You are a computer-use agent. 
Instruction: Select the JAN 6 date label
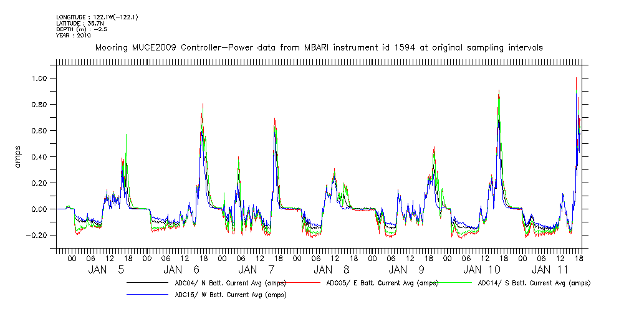[x=181, y=270]
